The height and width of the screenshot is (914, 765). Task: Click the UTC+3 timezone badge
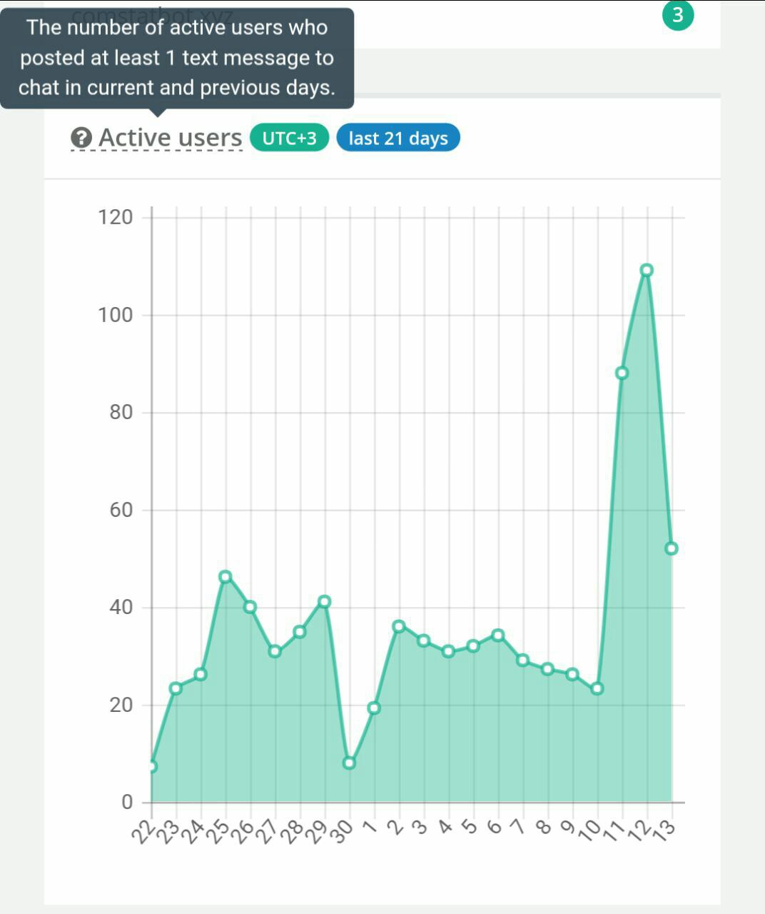(x=289, y=138)
